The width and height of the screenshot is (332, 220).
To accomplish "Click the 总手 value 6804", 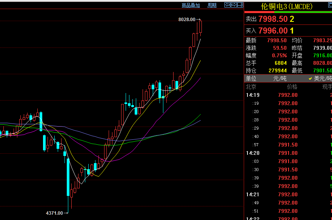I will [x=281, y=63].
